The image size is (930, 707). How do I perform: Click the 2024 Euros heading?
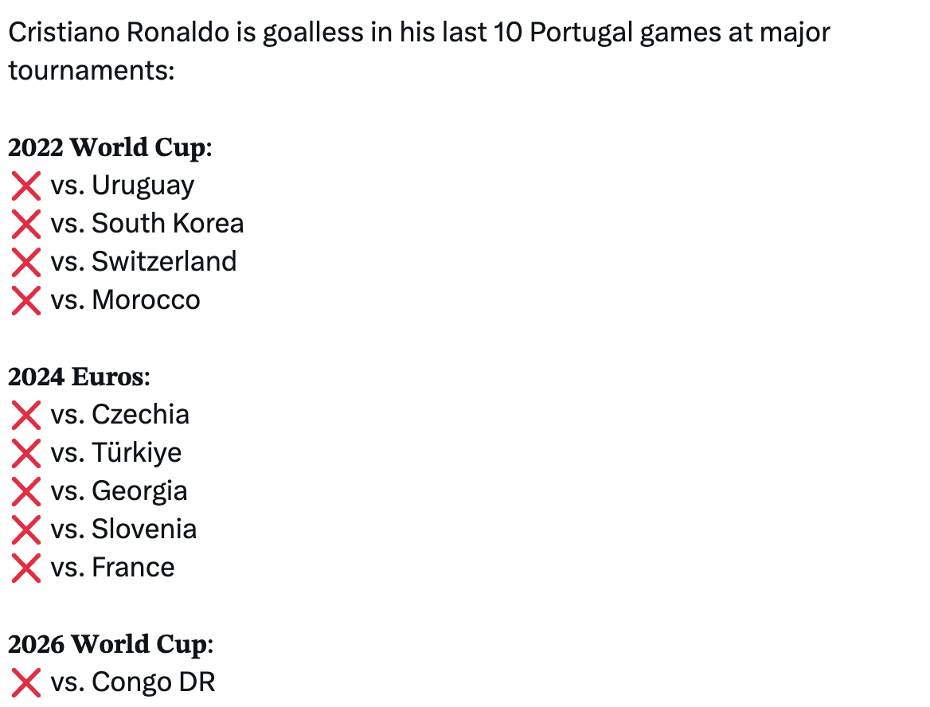[x=79, y=377]
